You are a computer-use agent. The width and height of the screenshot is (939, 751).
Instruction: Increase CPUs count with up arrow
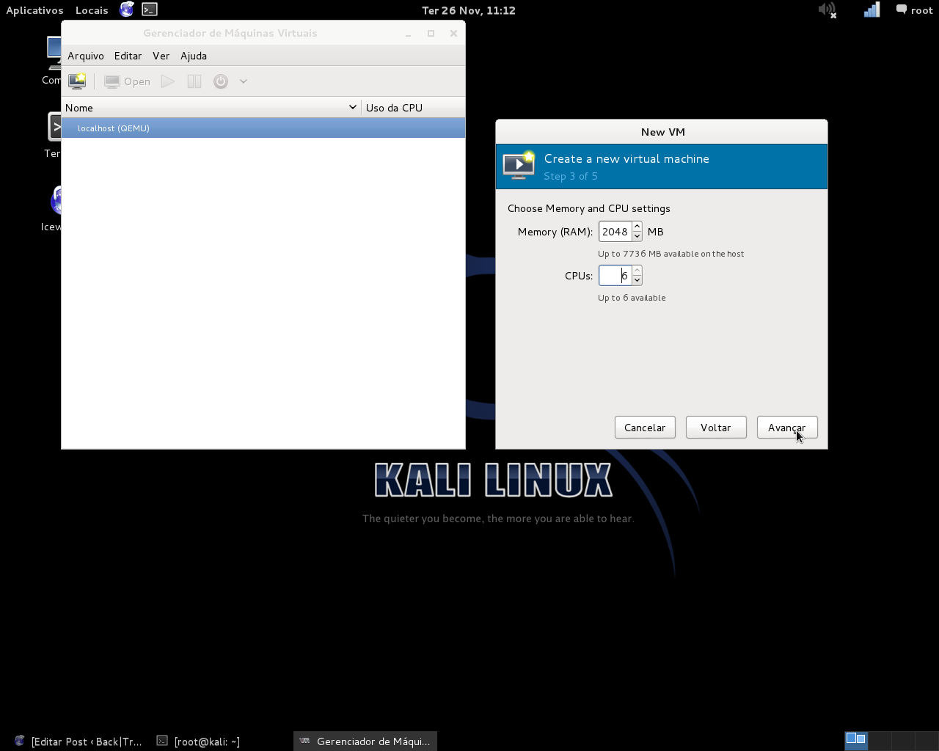coord(637,271)
